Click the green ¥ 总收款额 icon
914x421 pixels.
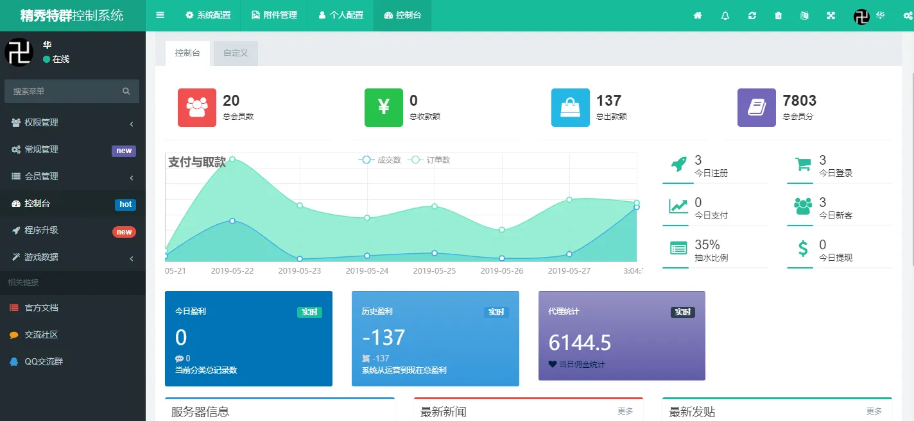coord(383,108)
